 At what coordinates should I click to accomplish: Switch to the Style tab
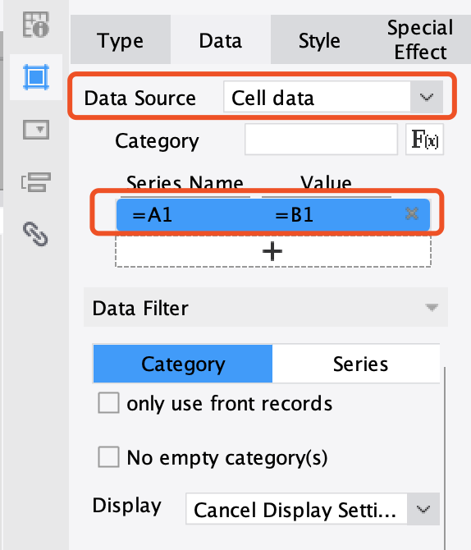tap(319, 40)
